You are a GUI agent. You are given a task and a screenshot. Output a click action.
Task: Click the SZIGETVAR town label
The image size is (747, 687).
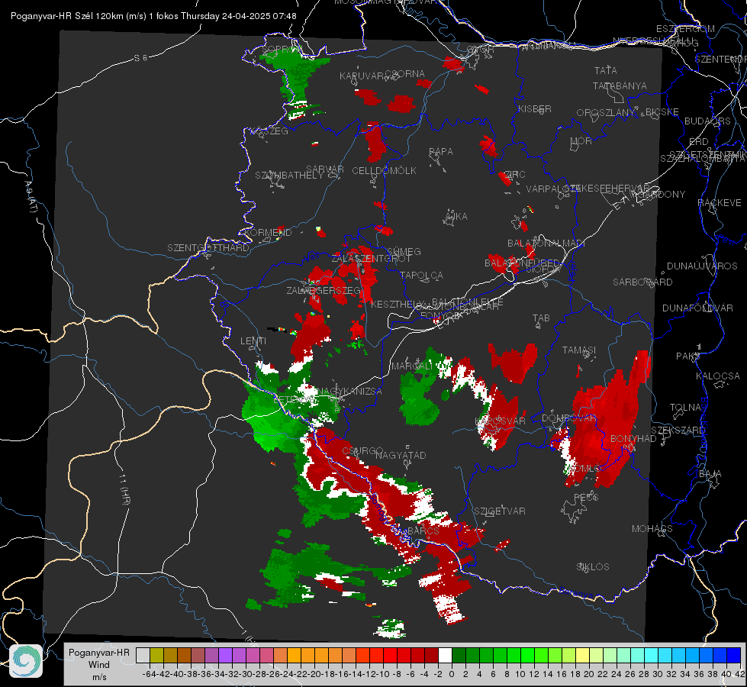(499, 511)
